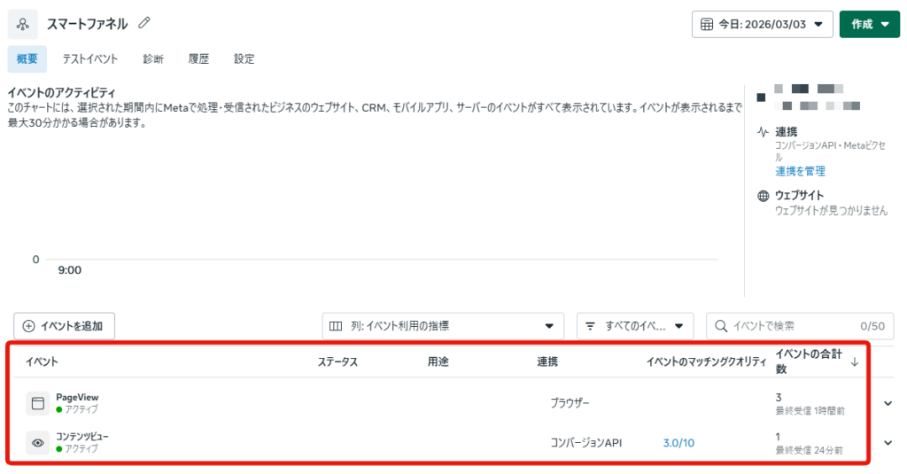Expand the コンテンツビュー event row
The height and width of the screenshot is (474, 907).
tap(888, 442)
